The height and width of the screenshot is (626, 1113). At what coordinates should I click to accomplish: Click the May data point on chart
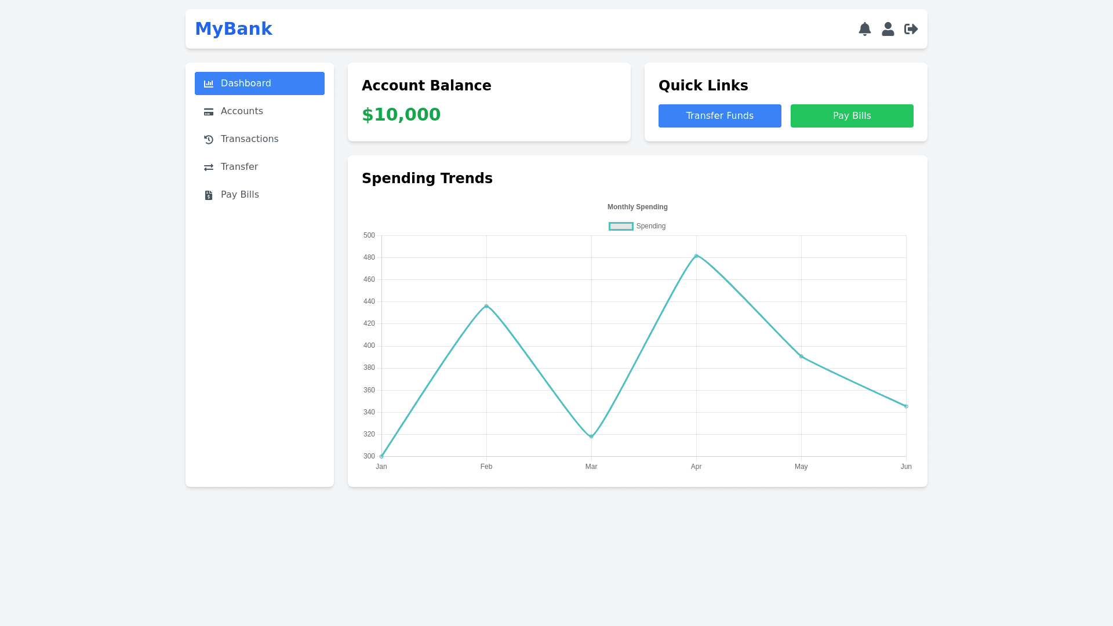coord(801,356)
